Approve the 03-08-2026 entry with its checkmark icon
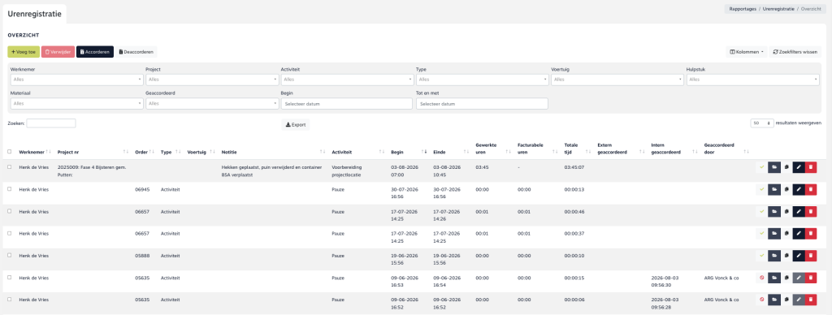 761,167
